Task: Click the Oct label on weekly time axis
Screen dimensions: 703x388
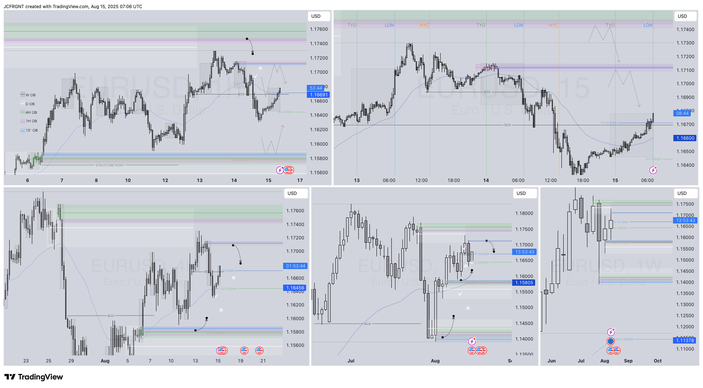Action: (657, 361)
